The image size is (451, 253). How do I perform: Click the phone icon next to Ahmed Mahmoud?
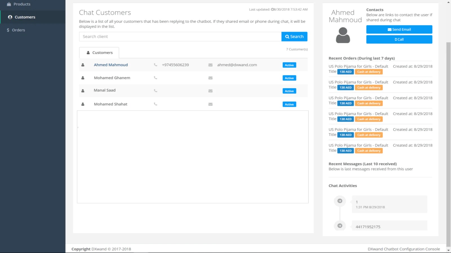coord(155,65)
